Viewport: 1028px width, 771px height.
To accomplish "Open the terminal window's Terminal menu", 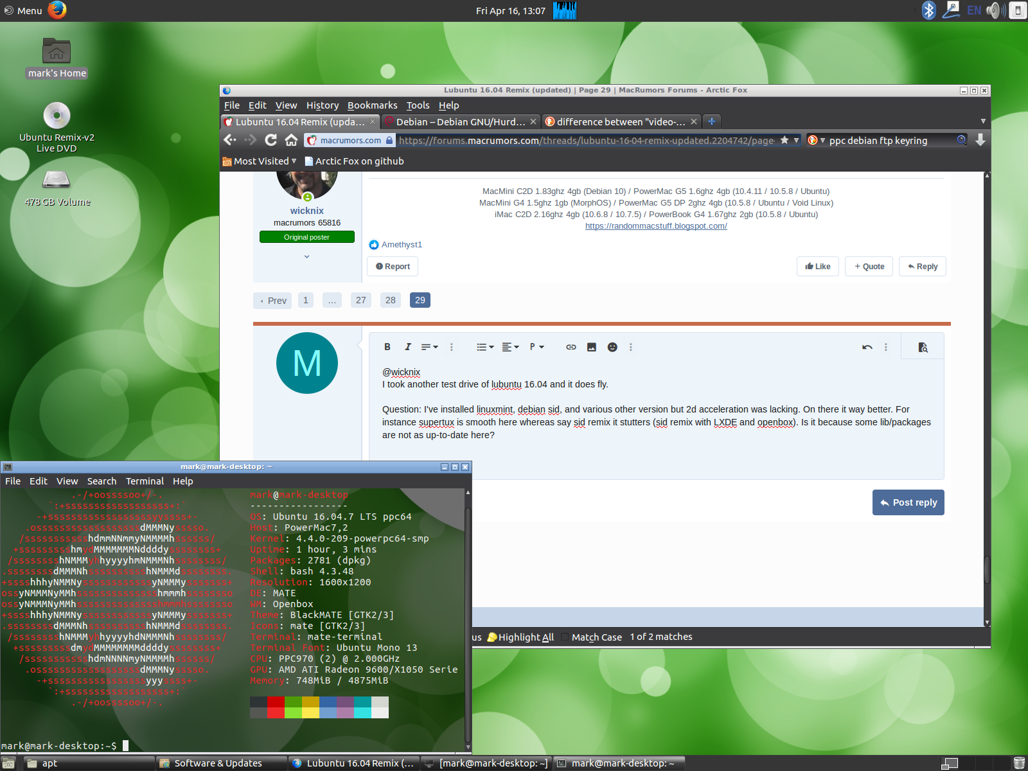I will coord(145,481).
